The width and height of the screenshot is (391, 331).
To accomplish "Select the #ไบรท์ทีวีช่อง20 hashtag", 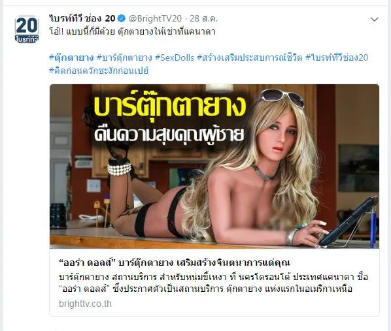I will point(337,57).
